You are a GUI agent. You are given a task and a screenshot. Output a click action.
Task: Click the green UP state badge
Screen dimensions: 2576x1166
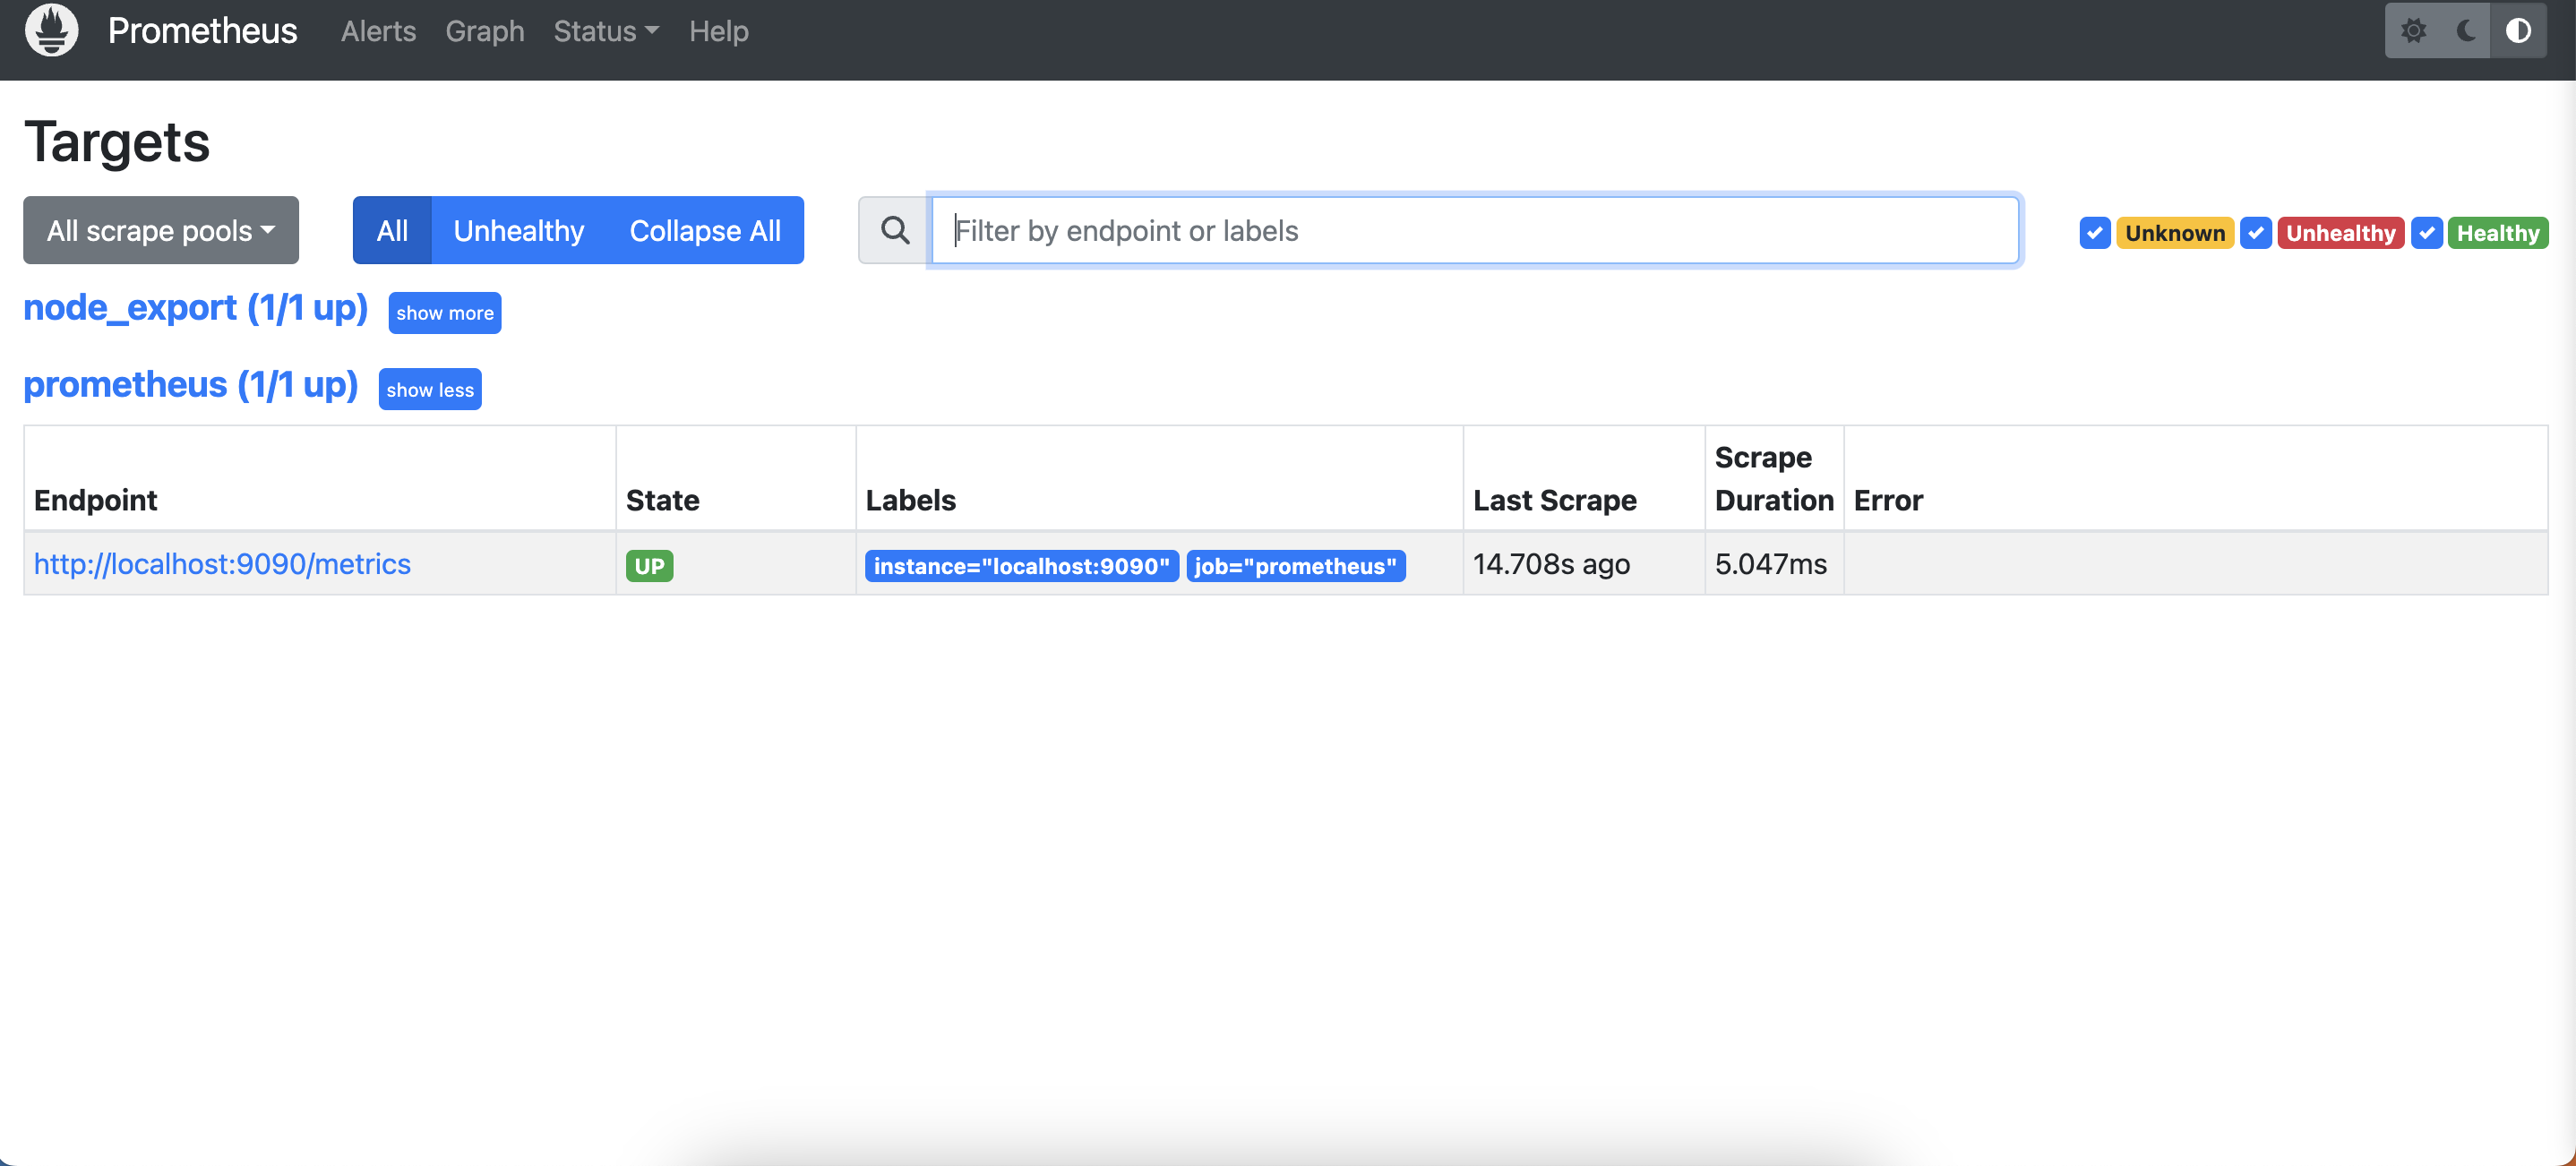[650, 566]
